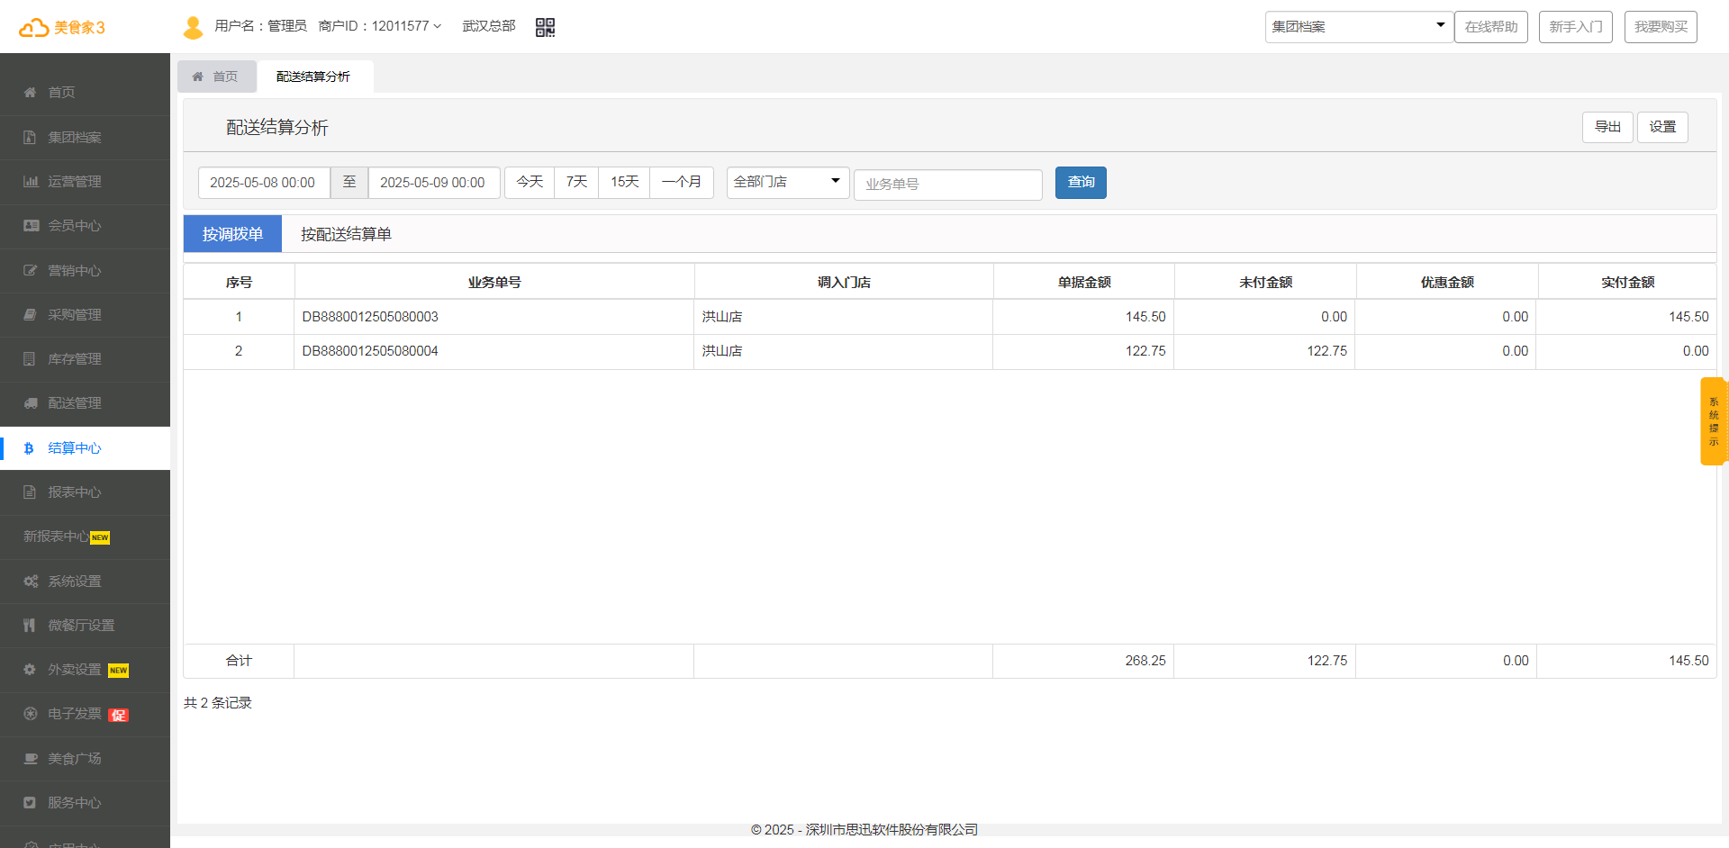Click the 会员中心 card icon
This screenshot has height=848, width=1729.
[x=31, y=225]
